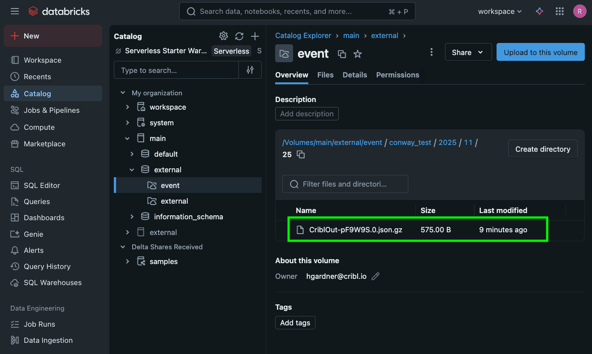Refresh the catalog tree

pos(239,36)
